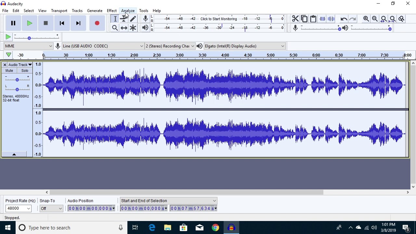Open the Audio Position time format arrow
The height and width of the screenshot is (234, 416).
113,208
